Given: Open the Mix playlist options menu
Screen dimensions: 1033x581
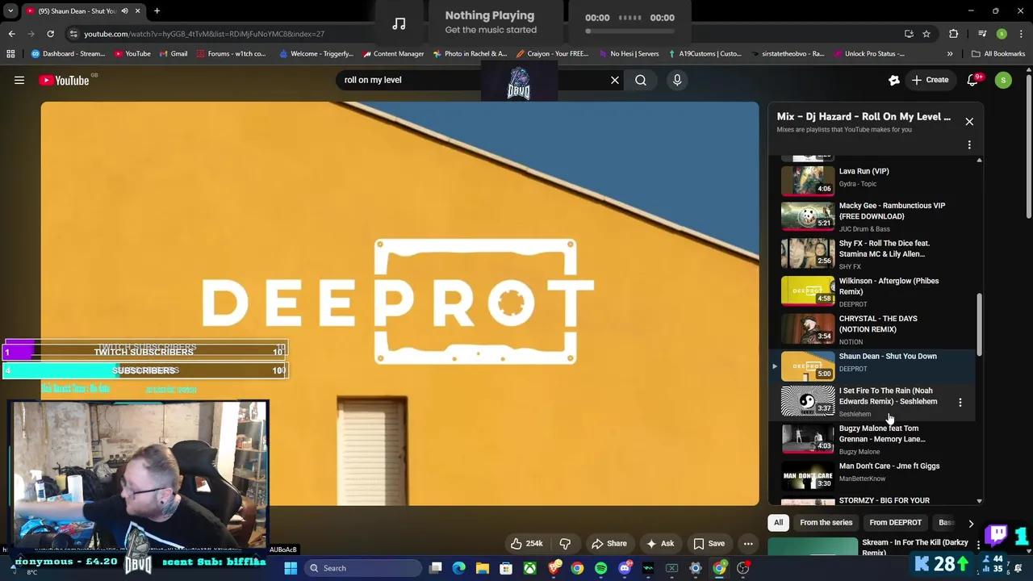Looking at the screenshot, I should pyautogui.click(x=969, y=144).
